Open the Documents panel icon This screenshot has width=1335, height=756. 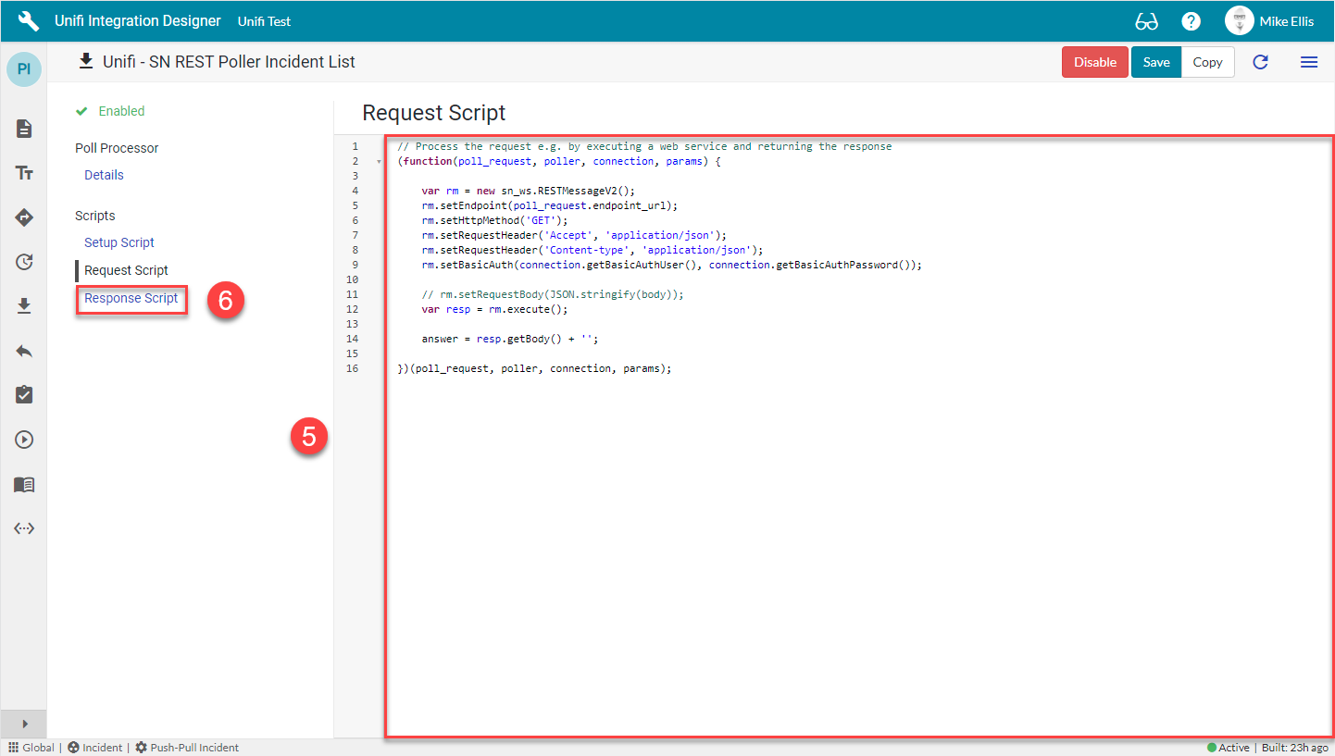[x=23, y=129]
